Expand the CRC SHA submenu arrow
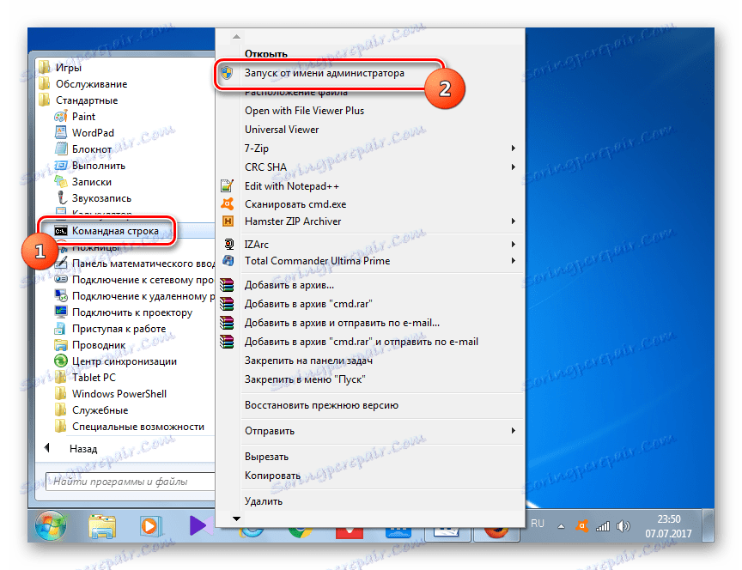This screenshot has width=742, height=570. pos(514,167)
